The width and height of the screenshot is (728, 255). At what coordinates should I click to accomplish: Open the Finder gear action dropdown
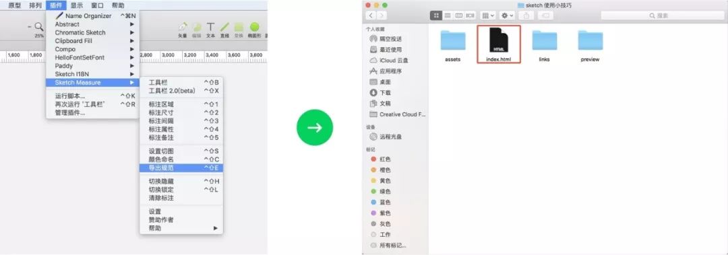506,15
